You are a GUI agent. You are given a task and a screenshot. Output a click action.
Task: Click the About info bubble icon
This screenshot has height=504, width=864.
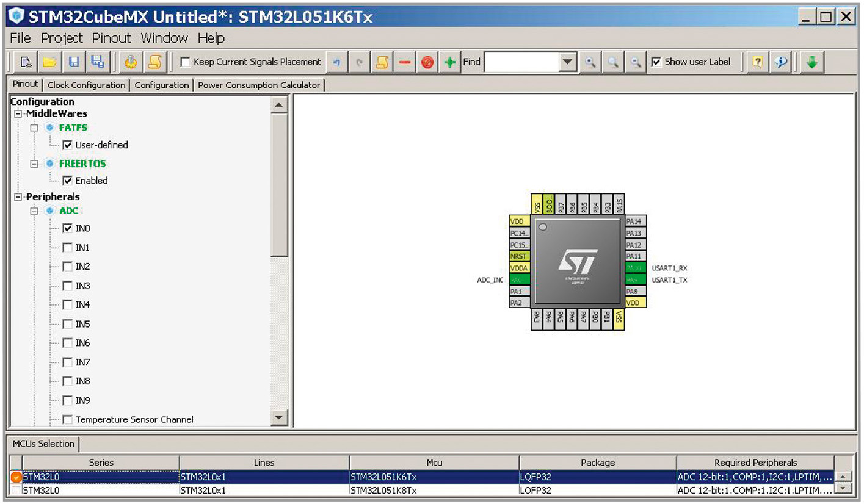[780, 62]
